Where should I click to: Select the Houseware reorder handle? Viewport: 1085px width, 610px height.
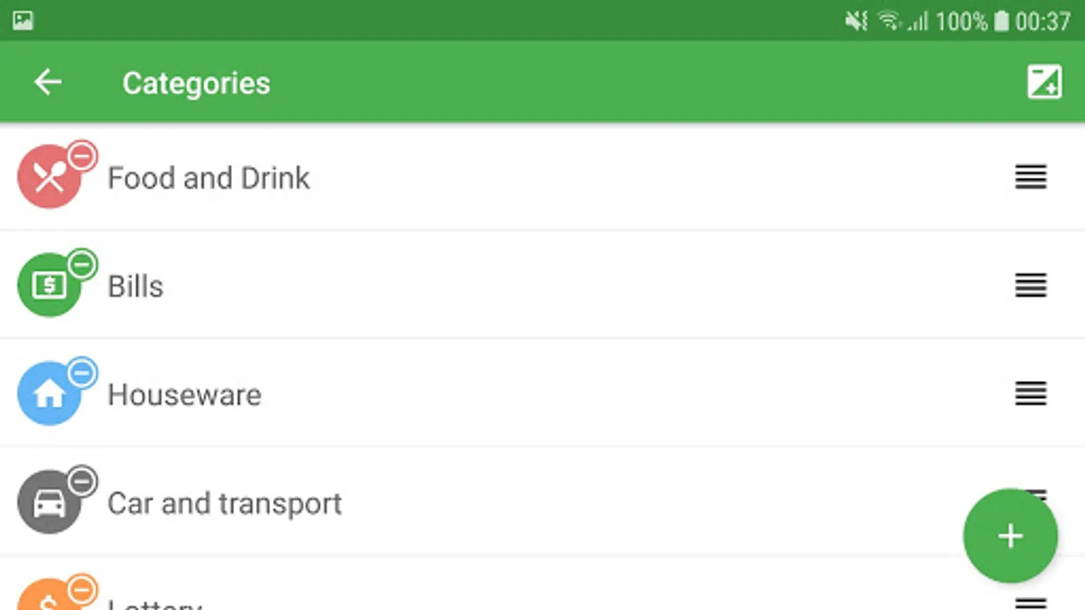[x=1031, y=394]
